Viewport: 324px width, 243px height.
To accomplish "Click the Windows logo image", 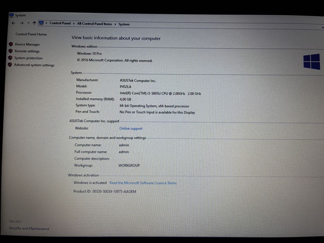I will coord(311,61).
